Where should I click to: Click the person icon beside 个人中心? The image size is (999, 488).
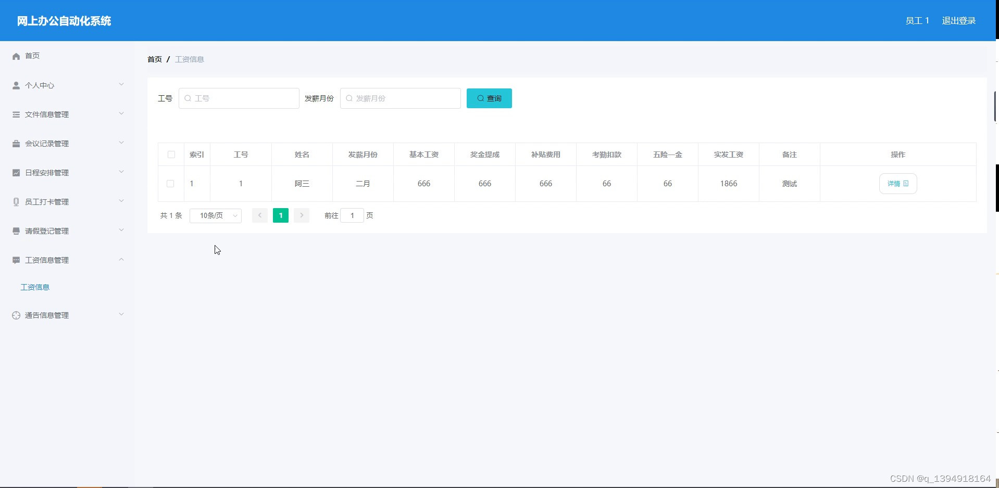[x=16, y=85]
